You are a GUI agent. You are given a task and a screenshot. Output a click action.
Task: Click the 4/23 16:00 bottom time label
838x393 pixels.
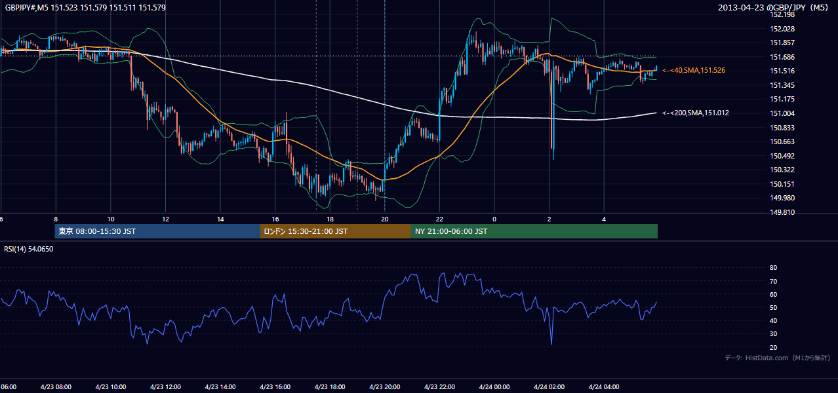click(275, 386)
